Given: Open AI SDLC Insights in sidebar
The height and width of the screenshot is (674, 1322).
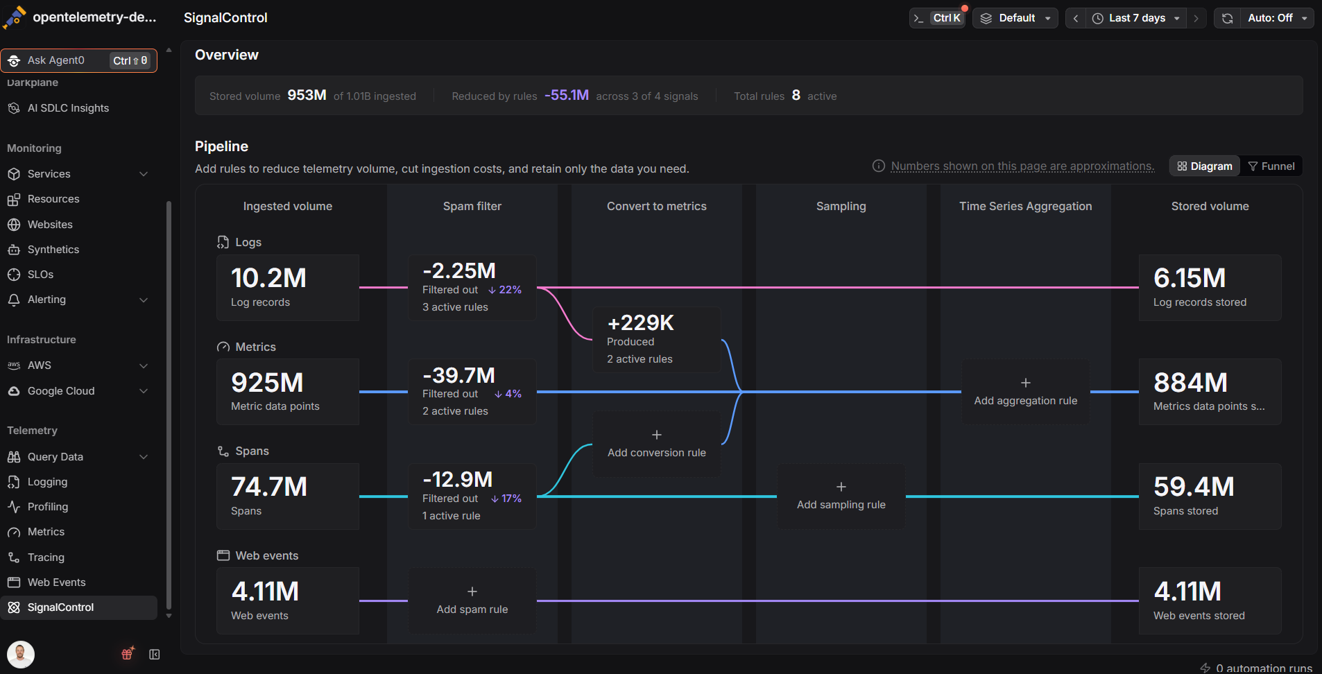Looking at the screenshot, I should [x=79, y=108].
